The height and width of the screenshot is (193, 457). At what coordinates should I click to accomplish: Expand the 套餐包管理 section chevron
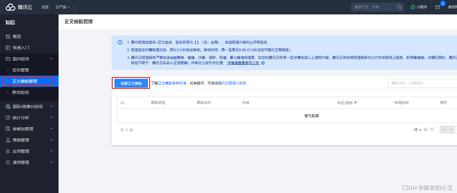[x=51, y=129]
